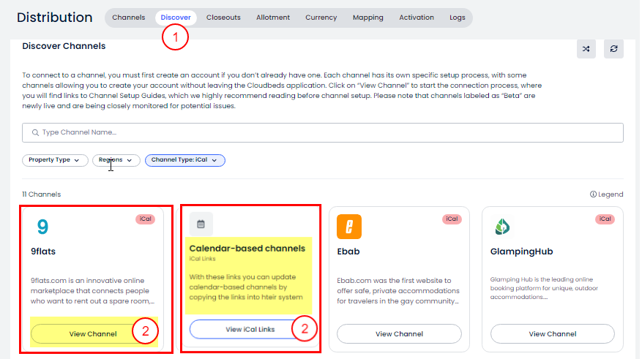Expand the Regions filter dropdown
Screen dimensions: 642x359
pos(116,160)
